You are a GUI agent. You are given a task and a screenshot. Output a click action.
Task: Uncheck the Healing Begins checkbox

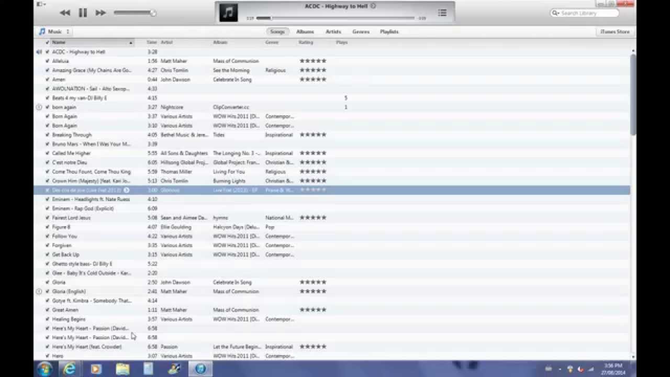click(47, 319)
